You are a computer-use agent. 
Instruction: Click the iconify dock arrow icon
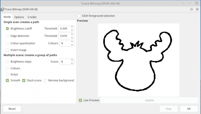pos(191,9)
